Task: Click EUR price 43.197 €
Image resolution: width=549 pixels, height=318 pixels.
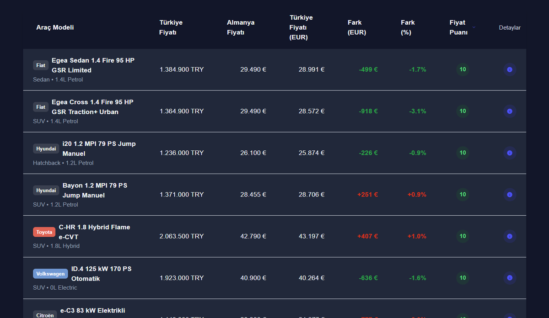Action: pyautogui.click(x=312, y=236)
